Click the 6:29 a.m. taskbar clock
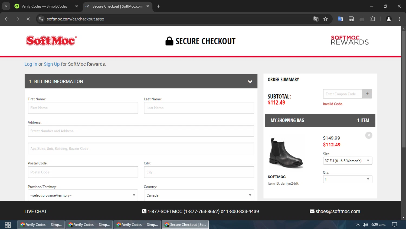406x229 pixels. point(378,225)
